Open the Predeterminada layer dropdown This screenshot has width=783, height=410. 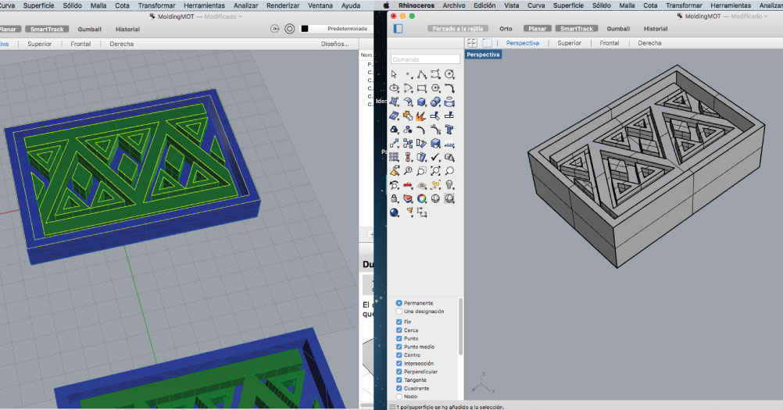tap(348, 29)
